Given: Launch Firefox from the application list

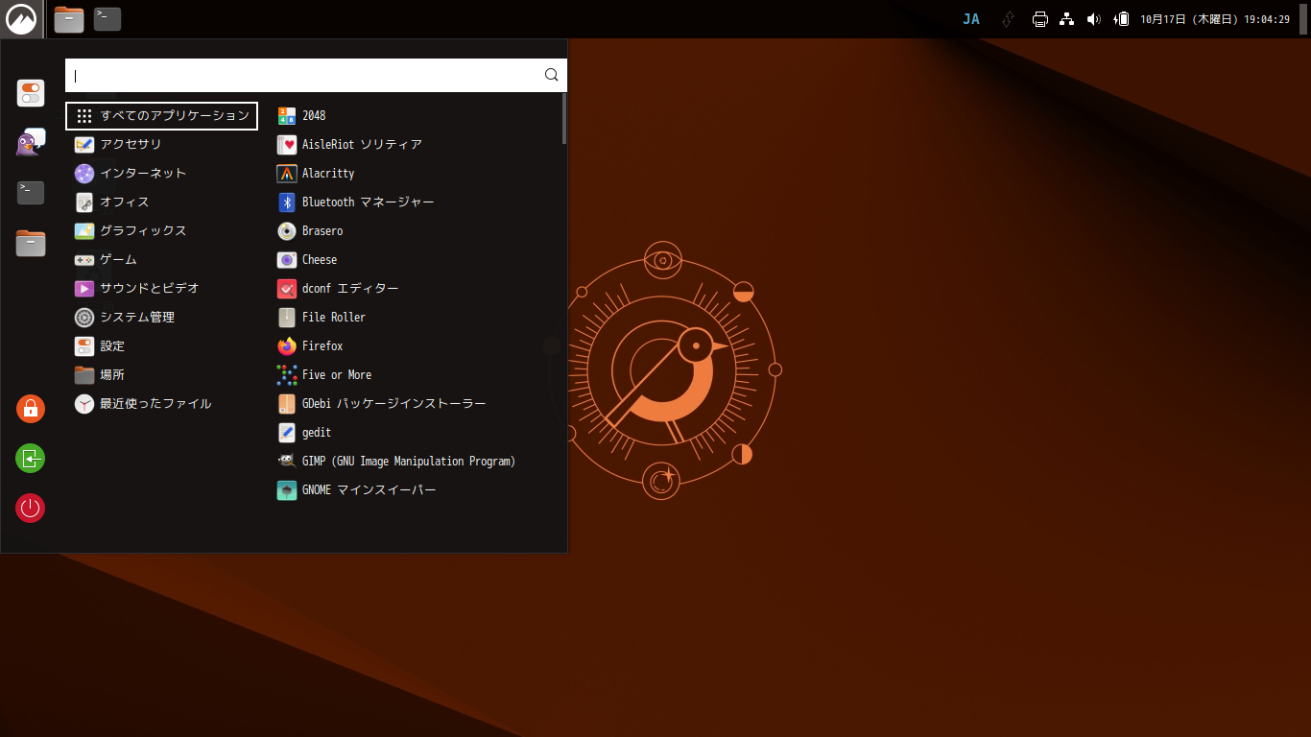Looking at the screenshot, I should coord(322,346).
